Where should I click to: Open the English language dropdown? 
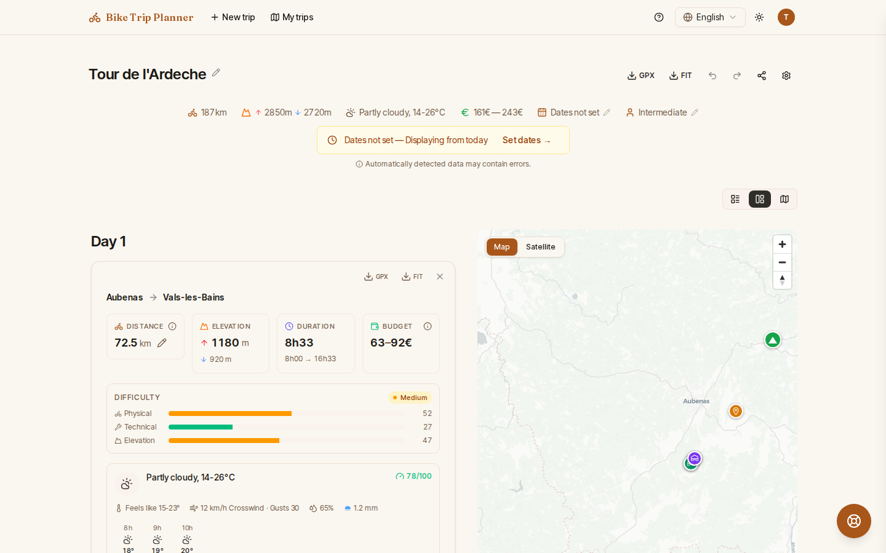click(710, 17)
